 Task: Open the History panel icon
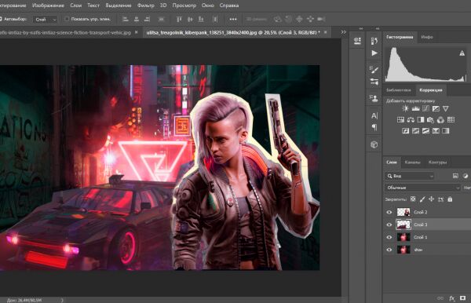[374, 41]
